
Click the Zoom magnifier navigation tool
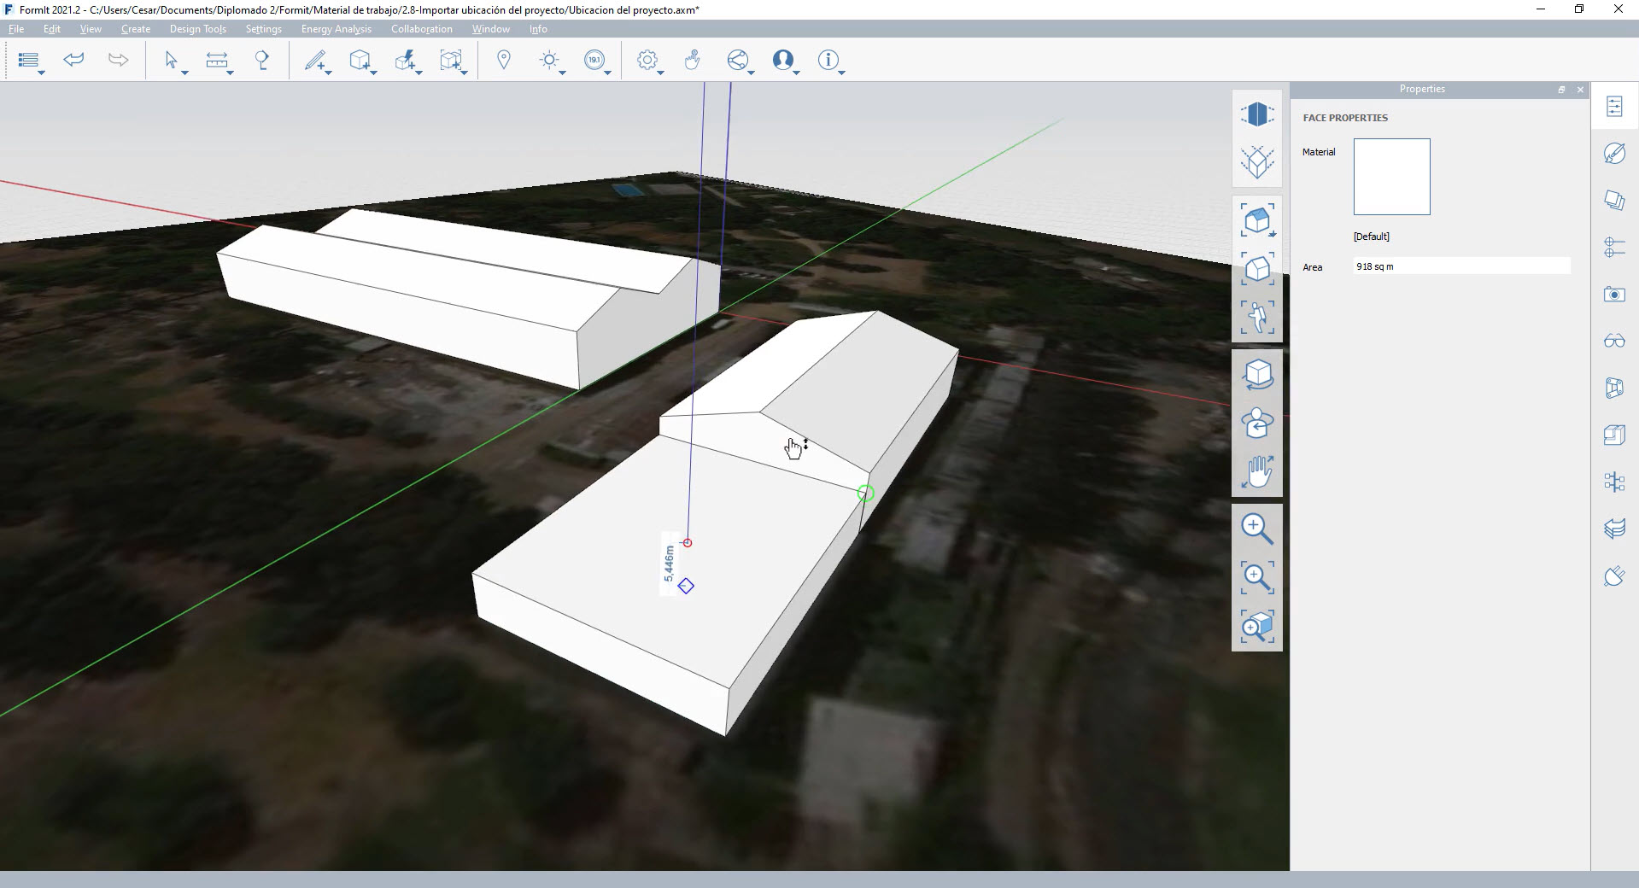[1256, 528]
